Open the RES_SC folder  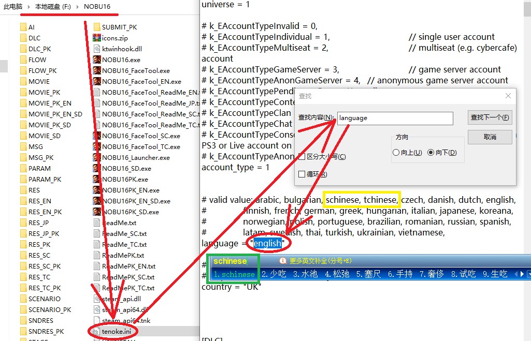tap(35, 255)
